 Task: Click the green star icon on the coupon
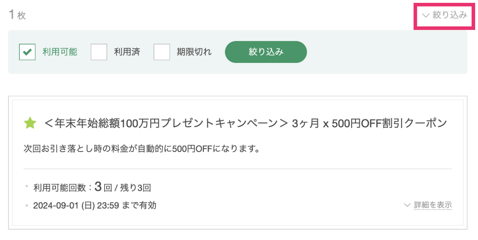point(30,123)
